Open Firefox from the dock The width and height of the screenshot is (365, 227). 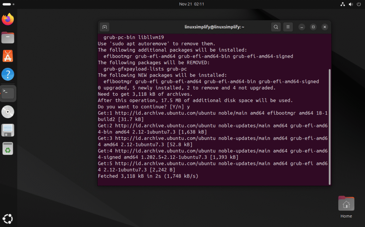tap(8, 19)
